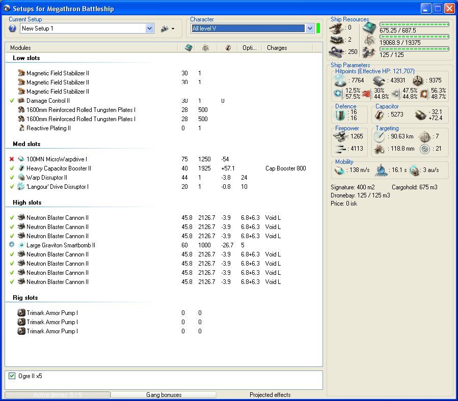Click the targeting range icon 90.63 km
Viewport: 458px width, 401px height.
click(379, 136)
